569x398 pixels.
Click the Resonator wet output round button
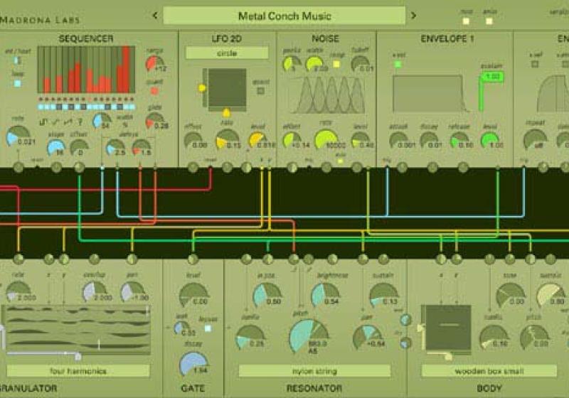(x=405, y=320)
